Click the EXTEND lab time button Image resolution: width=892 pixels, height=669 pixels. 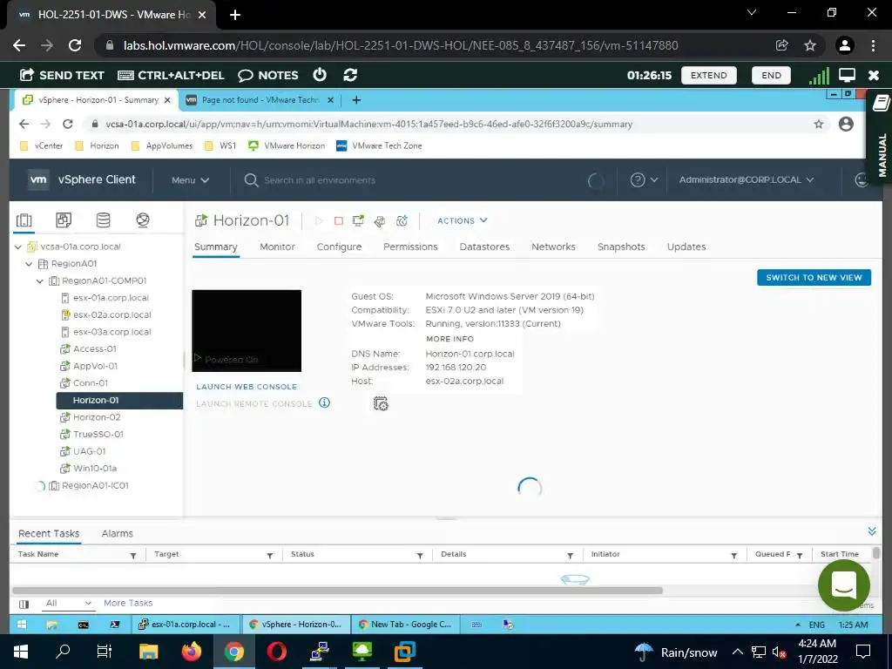[x=708, y=75]
